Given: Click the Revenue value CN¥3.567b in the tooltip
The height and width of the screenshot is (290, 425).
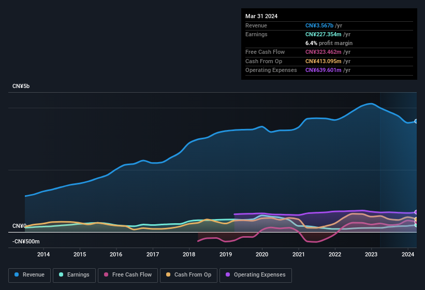Looking at the screenshot, I should (319, 25).
